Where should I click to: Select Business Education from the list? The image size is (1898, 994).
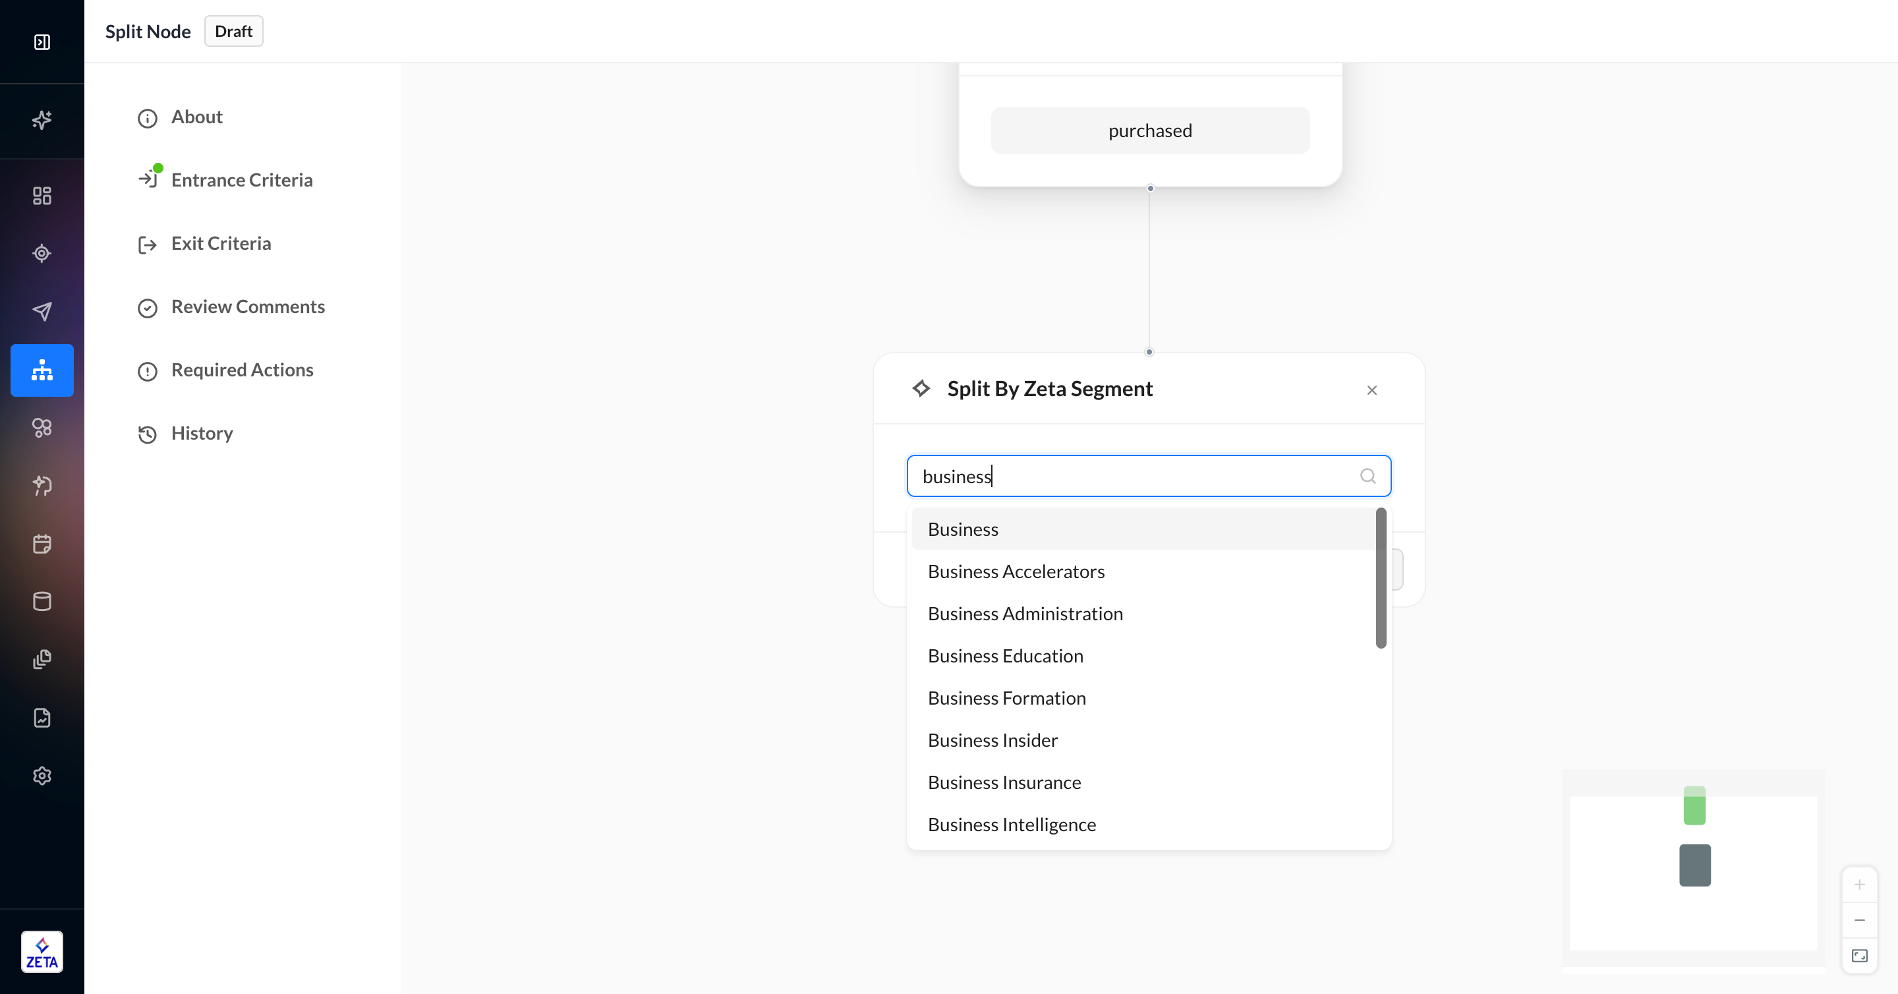click(x=1143, y=655)
